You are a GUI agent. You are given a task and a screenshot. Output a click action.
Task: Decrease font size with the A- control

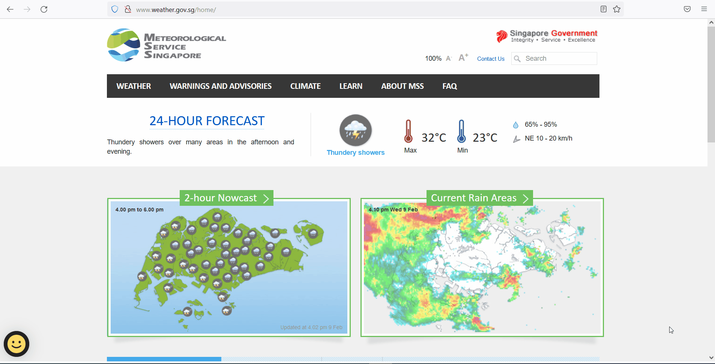click(449, 58)
